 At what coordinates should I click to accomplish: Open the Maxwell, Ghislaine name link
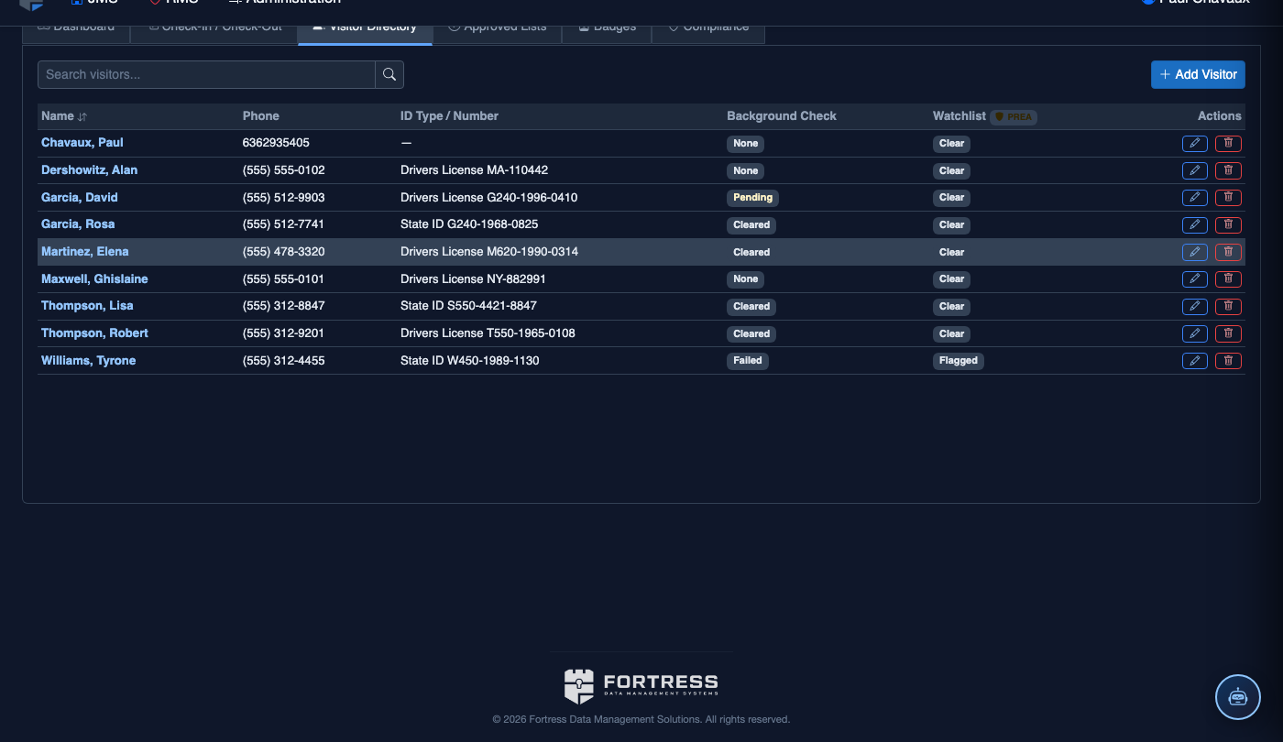click(x=94, y=279)
